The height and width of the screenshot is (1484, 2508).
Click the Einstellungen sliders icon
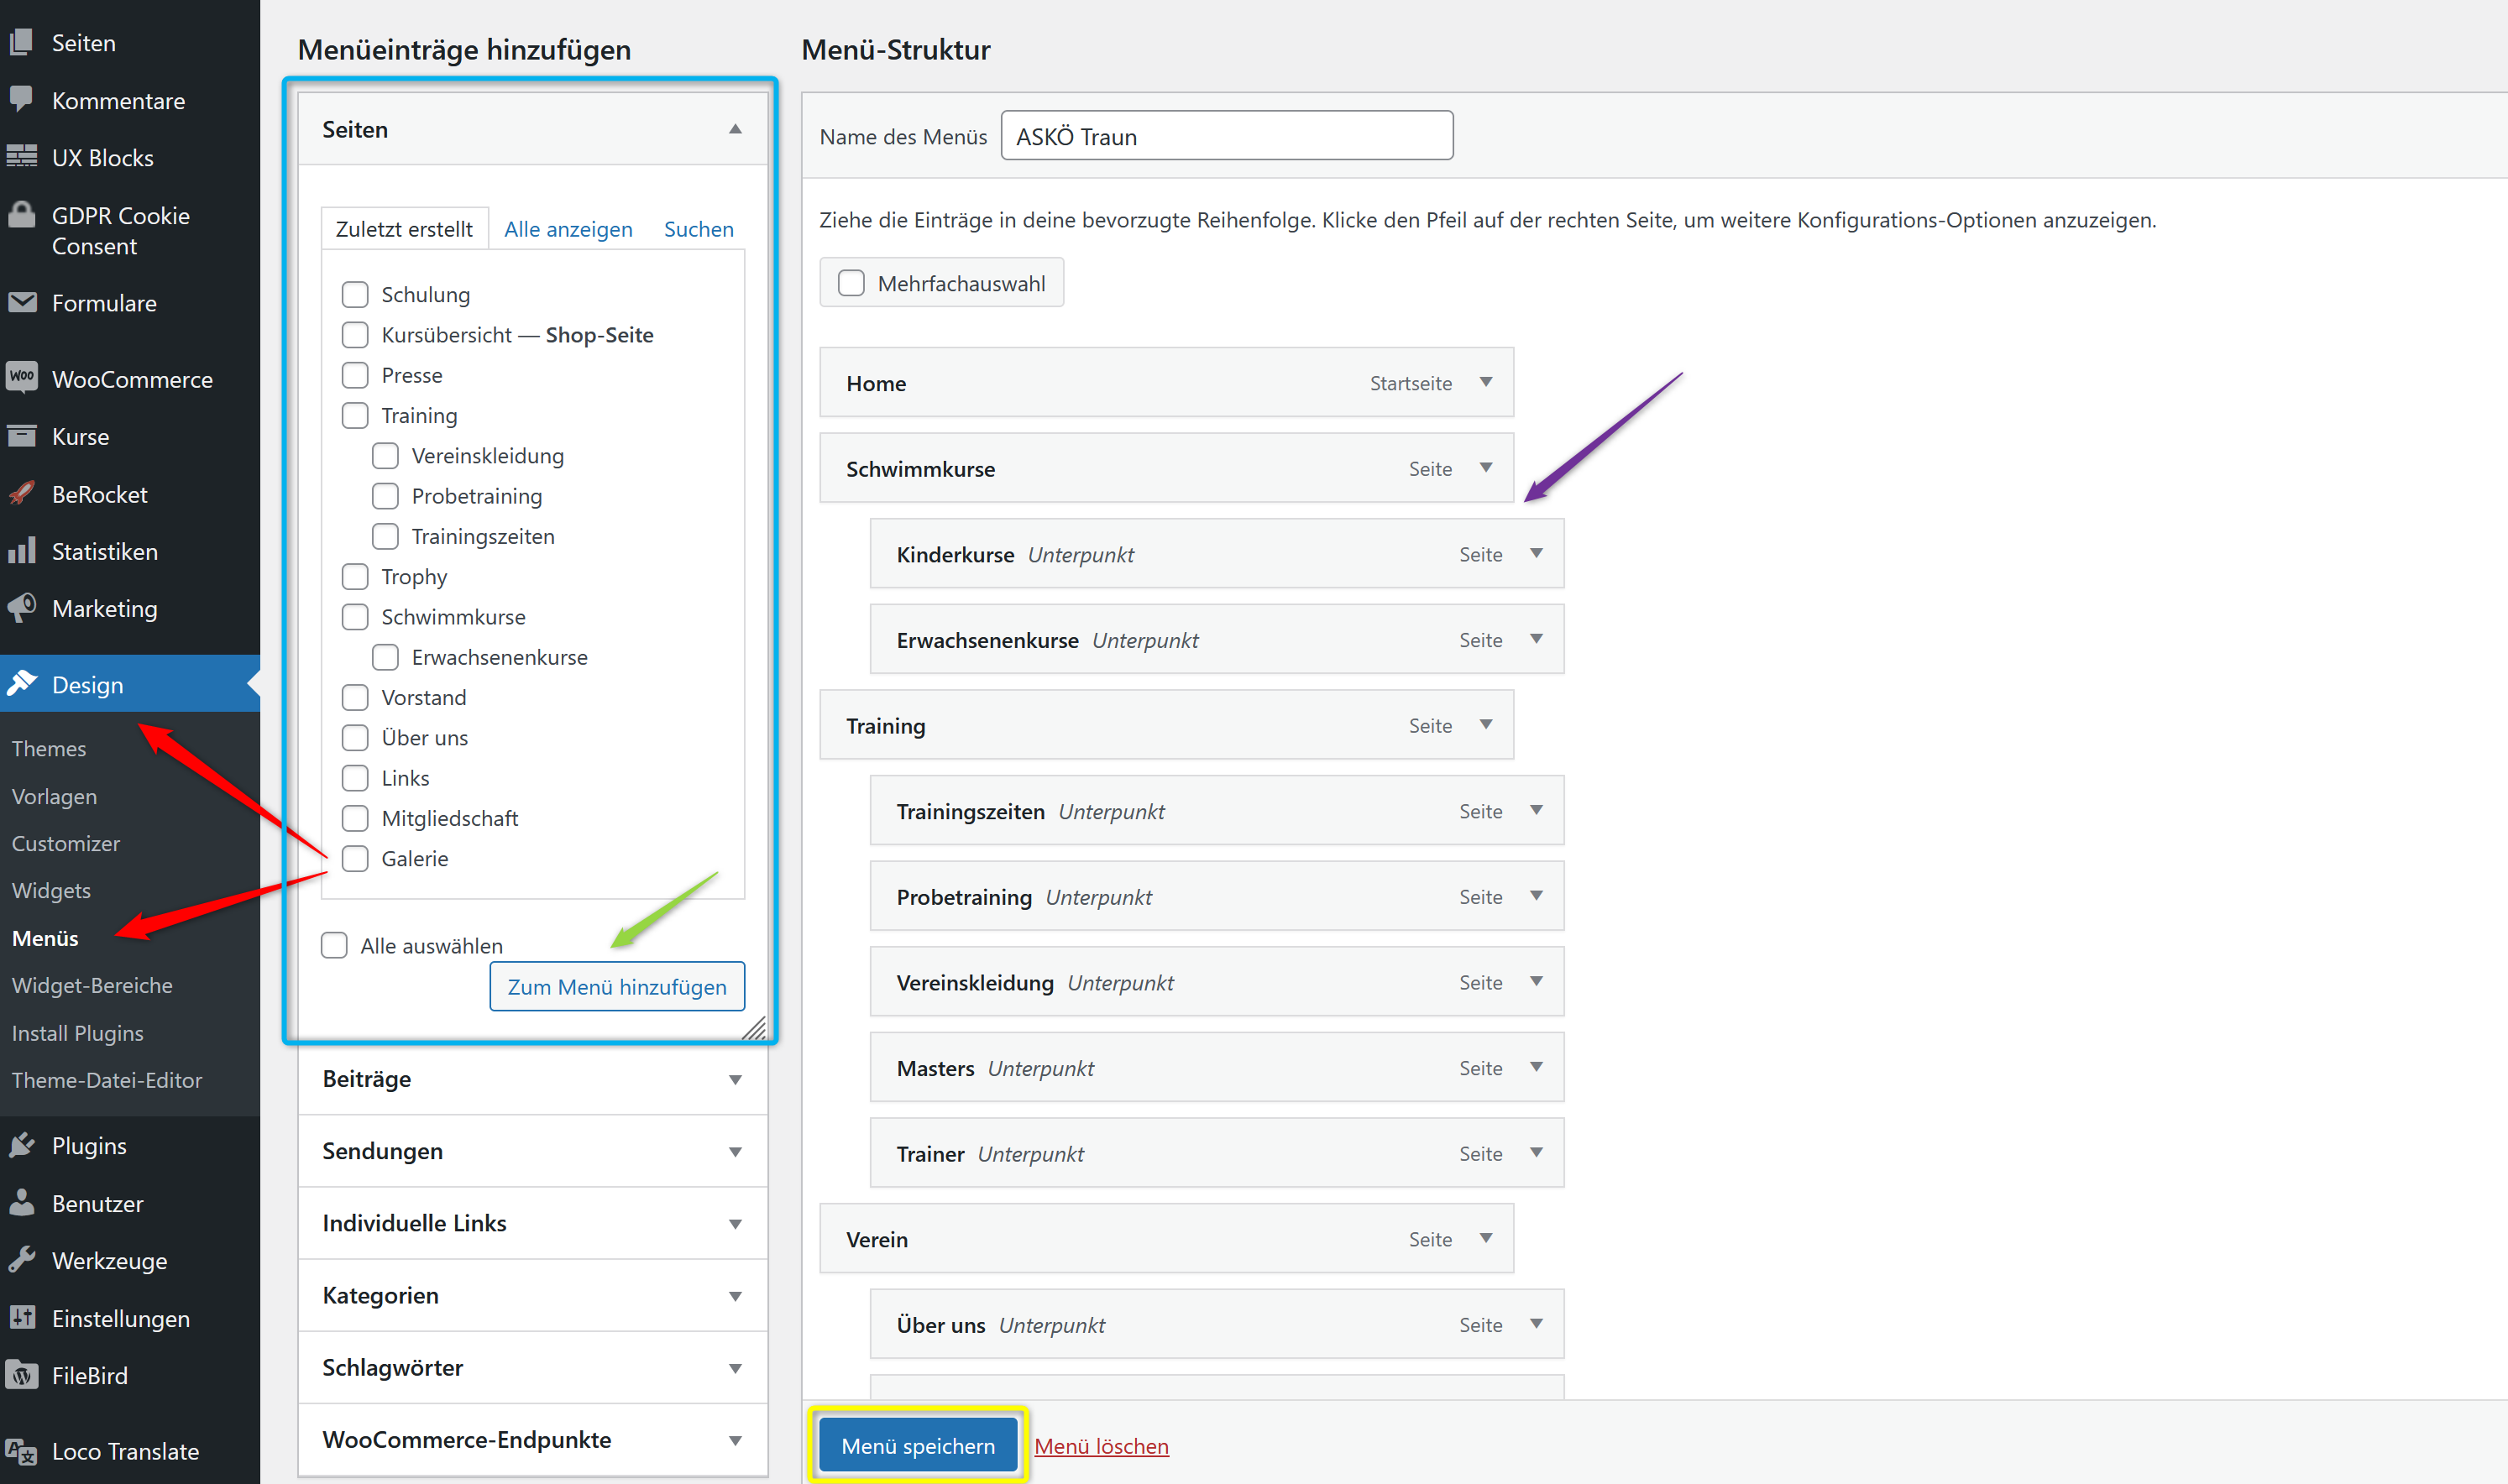pyautogui.click(x=22, y=1317)
